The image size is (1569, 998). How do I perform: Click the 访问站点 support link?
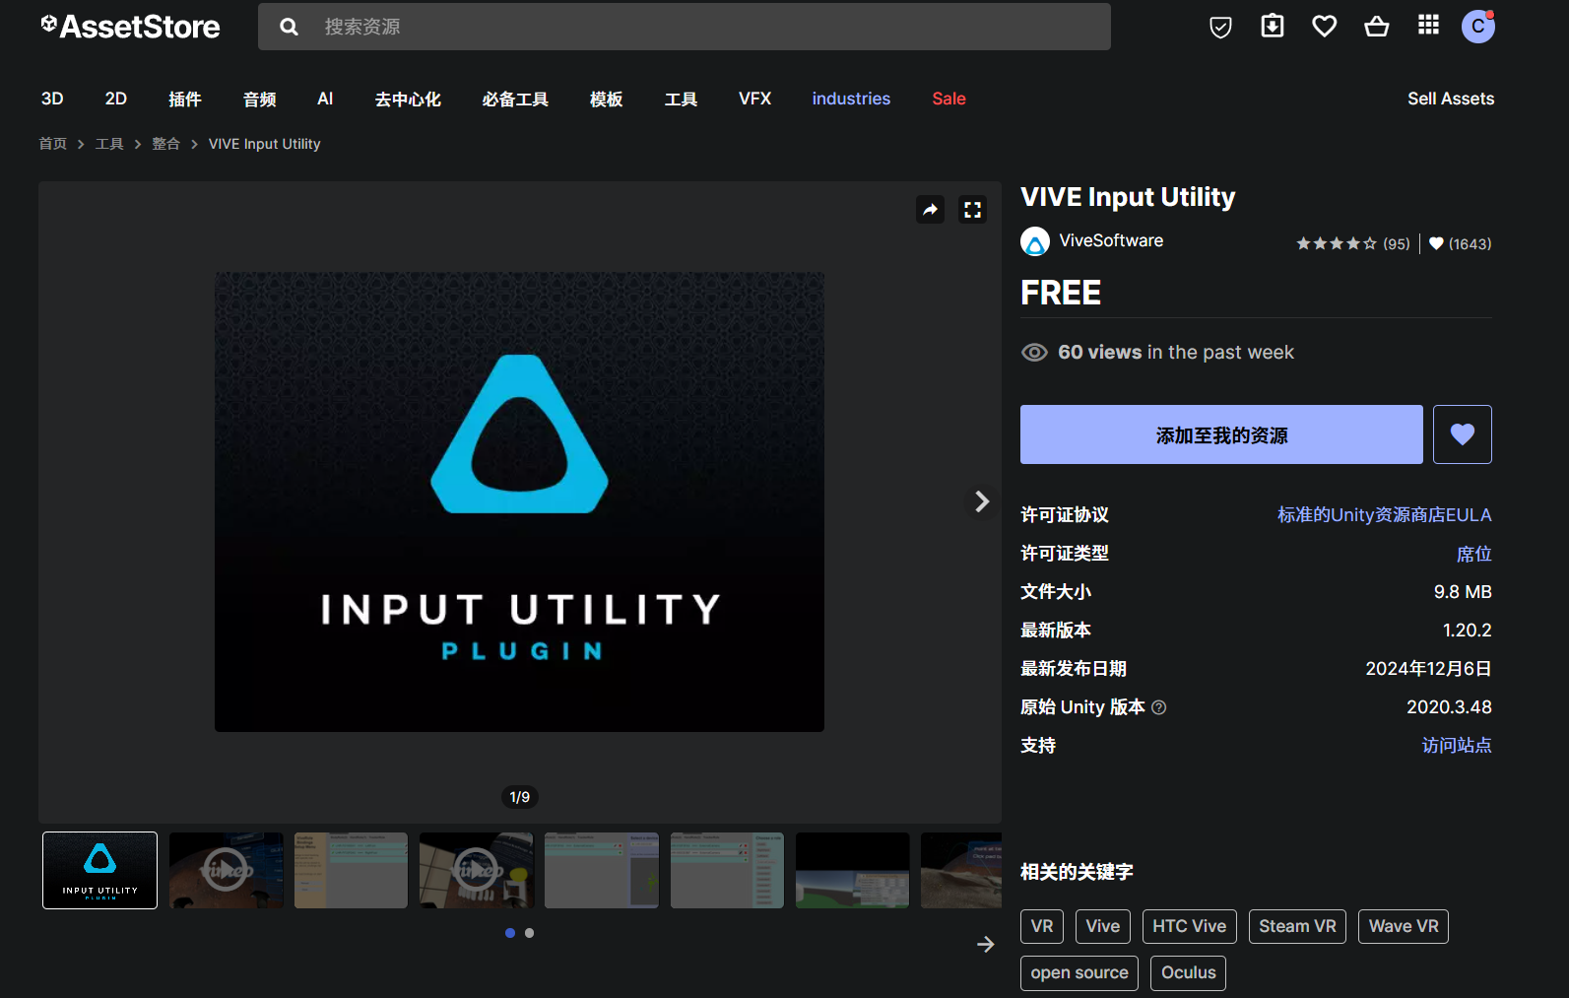1457,746
